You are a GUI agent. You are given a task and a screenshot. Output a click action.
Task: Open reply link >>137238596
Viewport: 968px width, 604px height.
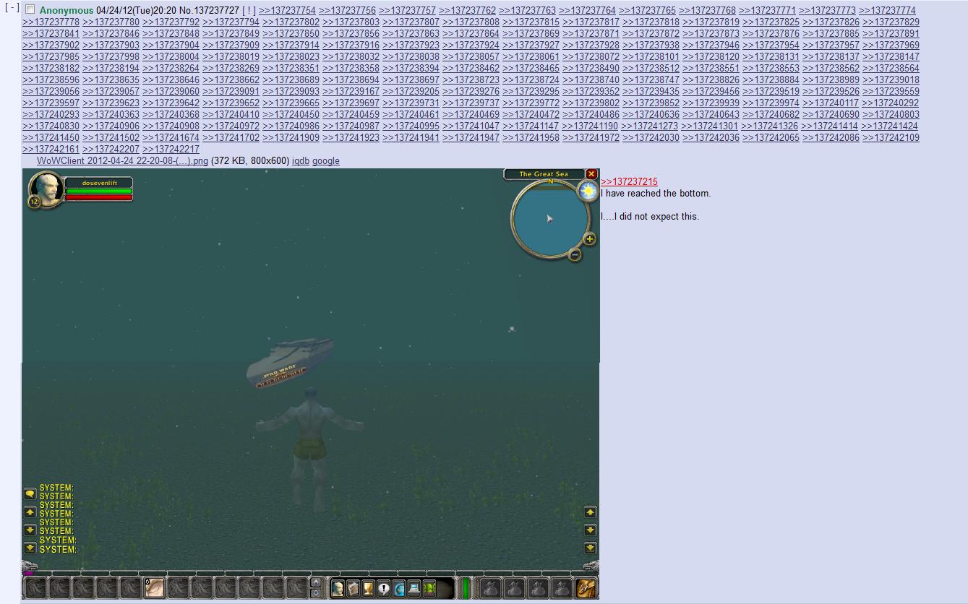51,80
